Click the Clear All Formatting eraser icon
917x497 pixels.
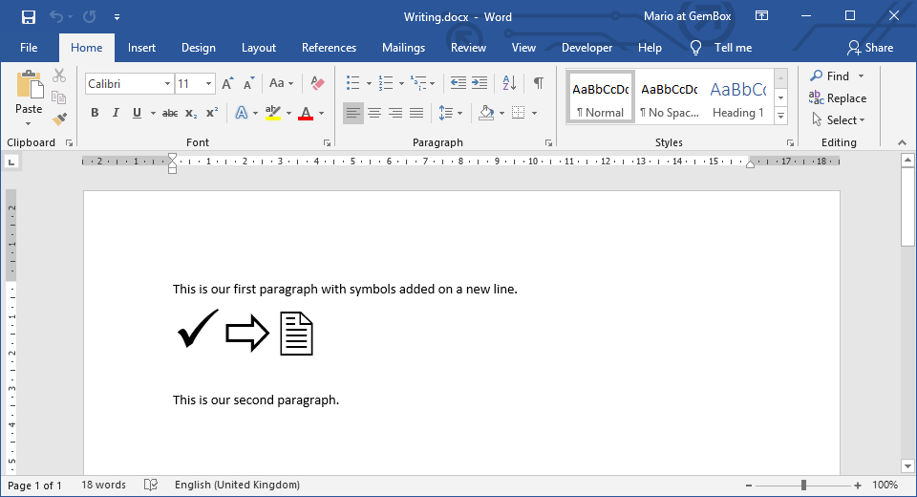(x=319, y=84)
